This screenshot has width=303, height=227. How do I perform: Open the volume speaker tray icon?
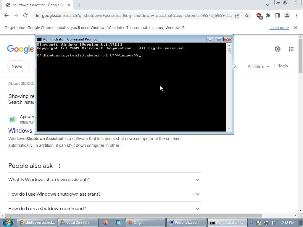tap(273, 223)
